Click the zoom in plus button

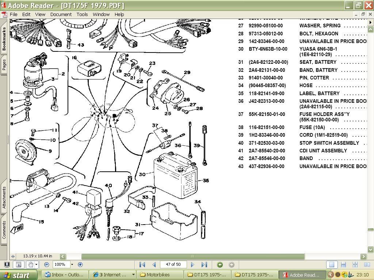click(x=80, y=265)
